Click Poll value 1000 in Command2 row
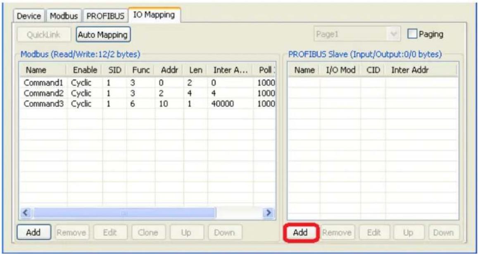The height and width of the screenshot is (254, 478). click(266, 93)
